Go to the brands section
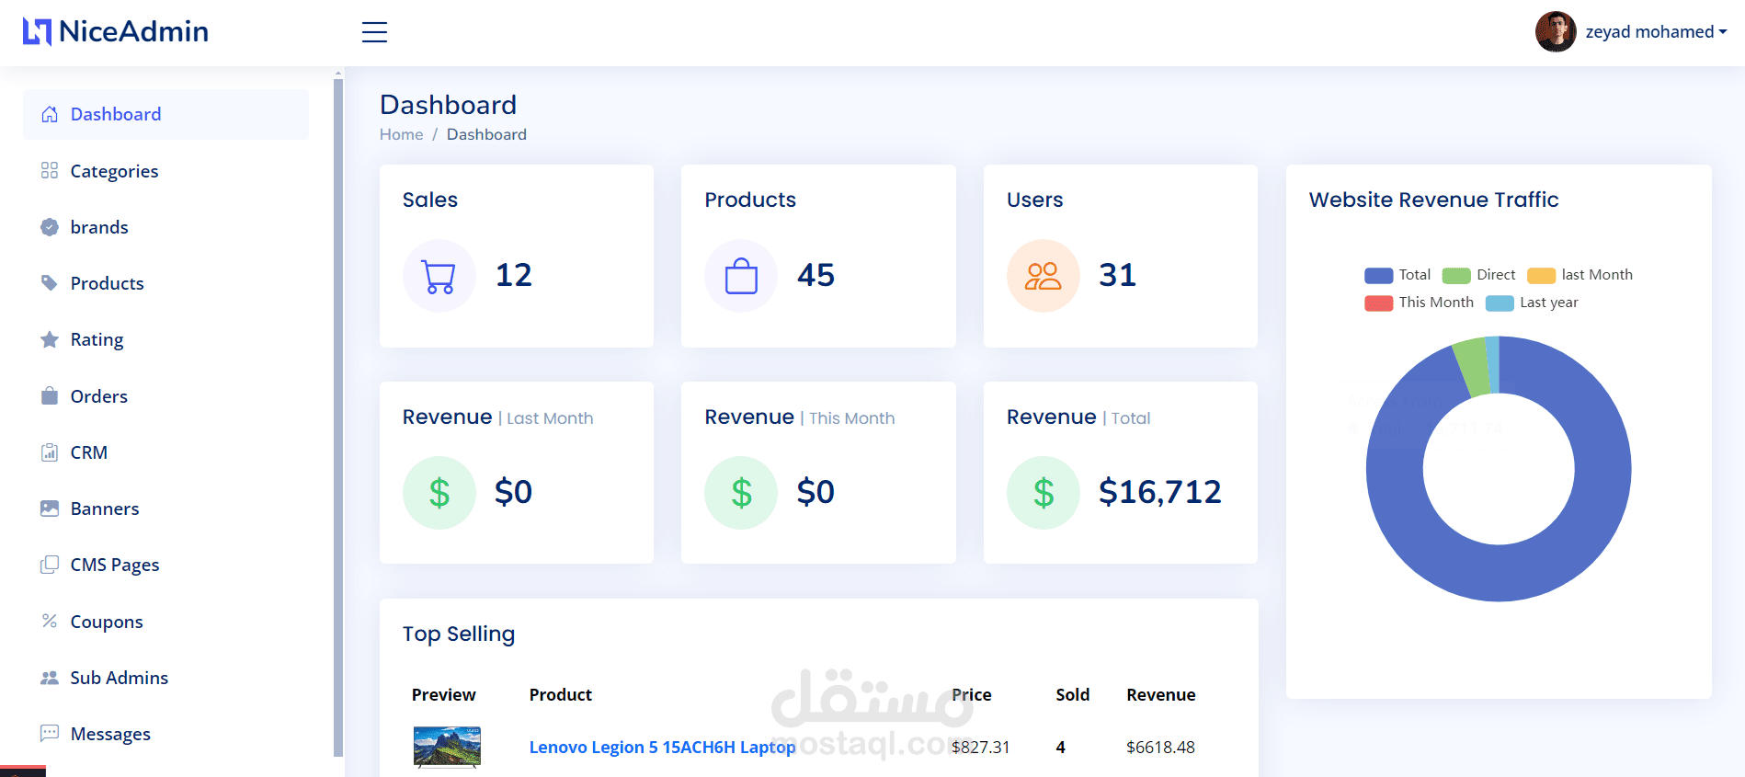 click(165, 227)
